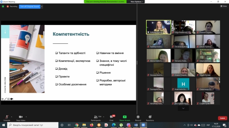Show next gallery page with down chevron

(x=183, y=108)
